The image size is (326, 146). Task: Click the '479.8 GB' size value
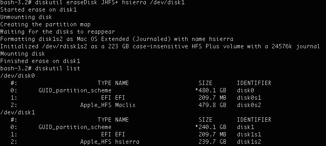tap(212, 105)
